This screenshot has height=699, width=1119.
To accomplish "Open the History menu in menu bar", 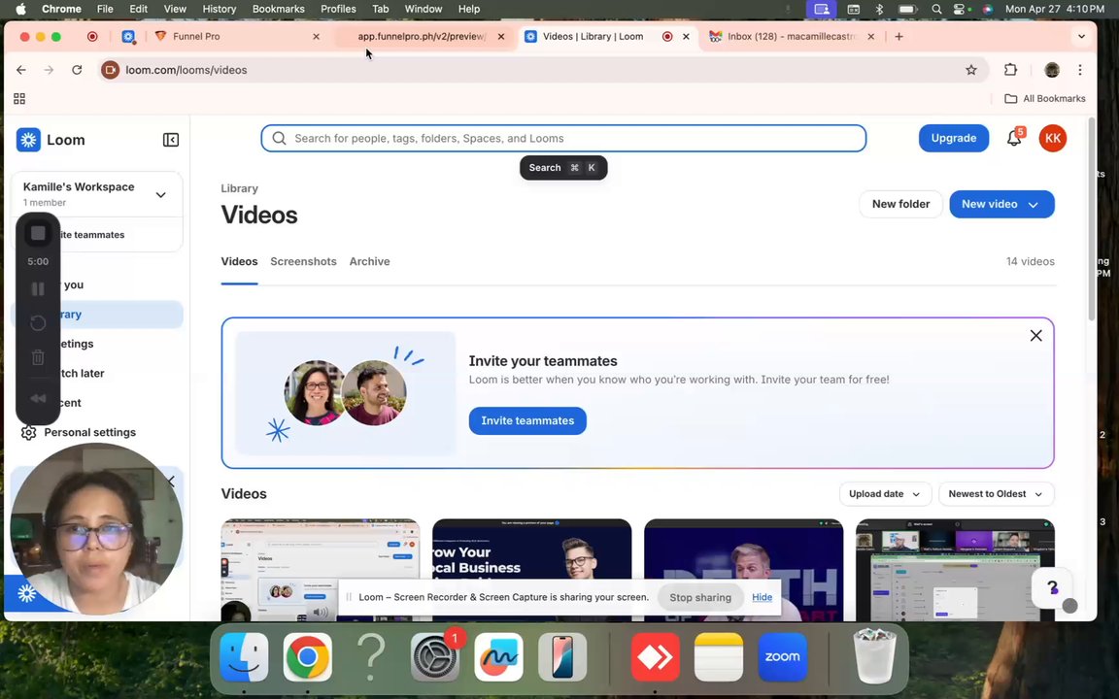I will tap(220, 10).
